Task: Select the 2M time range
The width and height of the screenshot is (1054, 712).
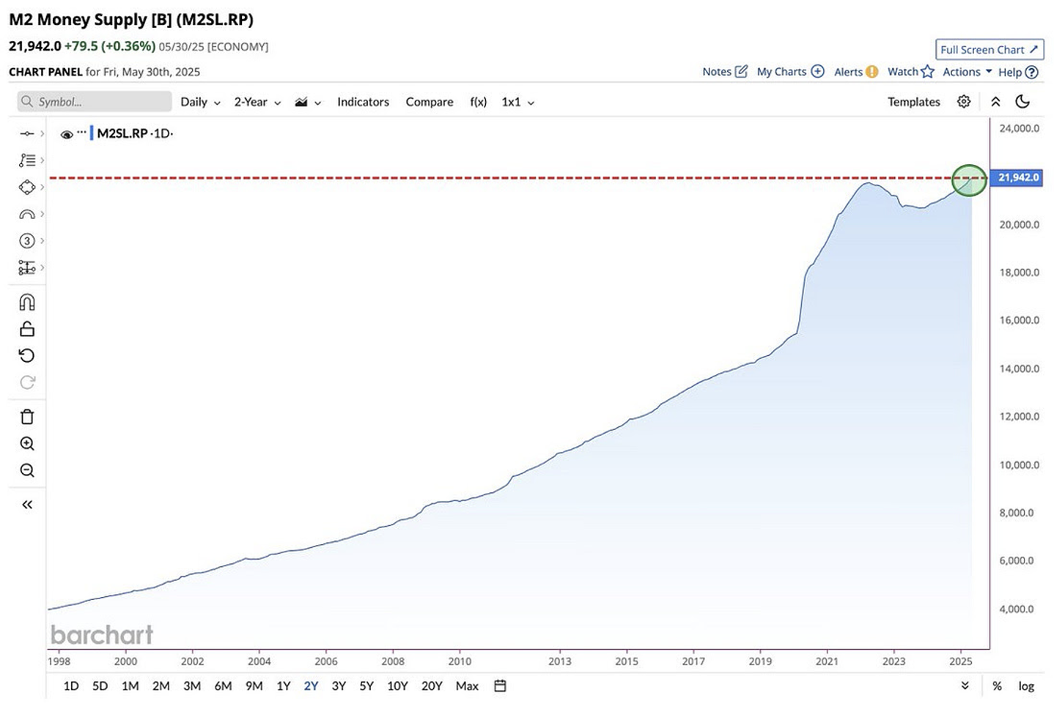Action: pyautogui.click(x=161, y=686)
